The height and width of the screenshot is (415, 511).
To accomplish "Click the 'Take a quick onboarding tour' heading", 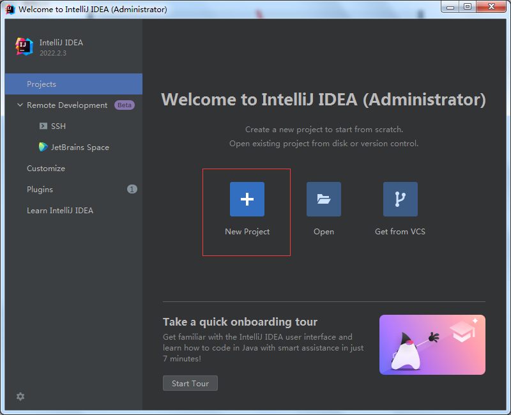I will tap(240, 322).
